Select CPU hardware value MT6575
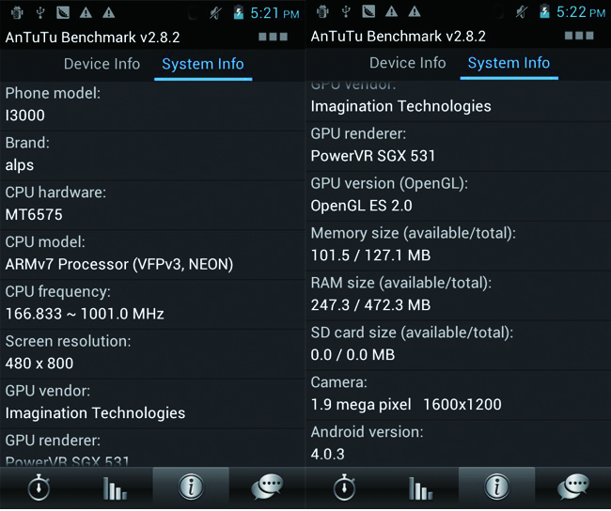The image size is (611, 511). [x=34, y=214]
